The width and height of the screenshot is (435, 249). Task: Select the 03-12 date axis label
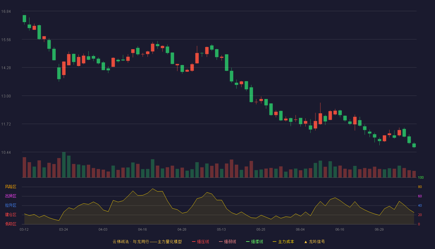pyautogui.click(x=24, y=229)
